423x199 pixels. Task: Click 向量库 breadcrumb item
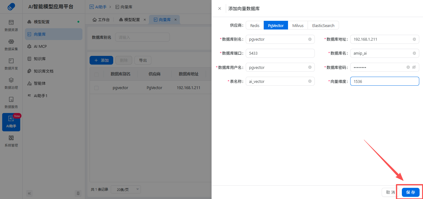[124, 7]
